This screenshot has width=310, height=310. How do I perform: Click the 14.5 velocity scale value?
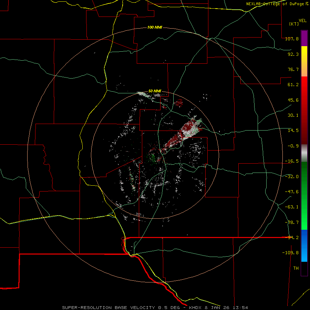coord(293,131)
